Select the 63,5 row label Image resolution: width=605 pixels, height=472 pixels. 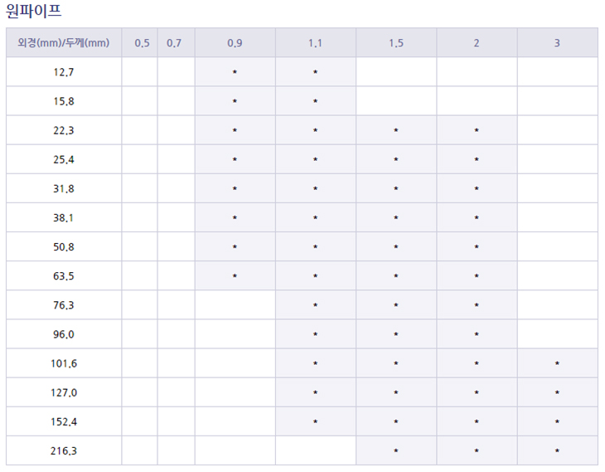(x=63, y=275)
